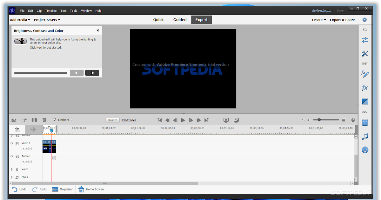
Task: Select the Expert tab
Action: pos(202,20)
